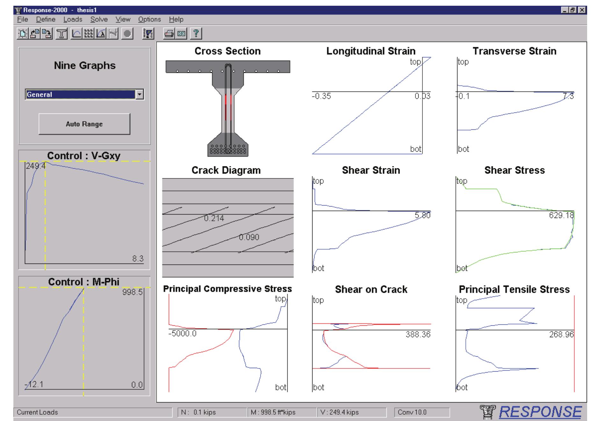This screenshot has height=421, width=597.
Task: Open the Solve menu
Action: point(99,19)
